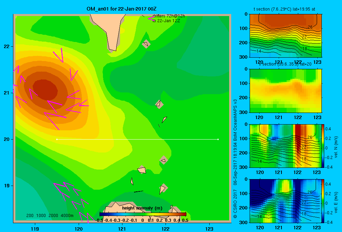Click latitude label "22" on main map axis
Screen dimensions: 342x232
point(6,46)
